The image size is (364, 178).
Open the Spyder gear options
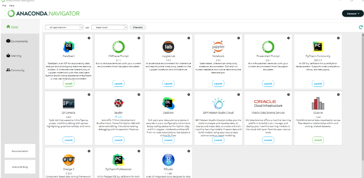139,95
